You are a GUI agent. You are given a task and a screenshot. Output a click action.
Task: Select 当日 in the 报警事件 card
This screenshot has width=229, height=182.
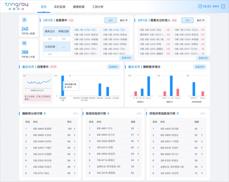click(x=110, y=20)
